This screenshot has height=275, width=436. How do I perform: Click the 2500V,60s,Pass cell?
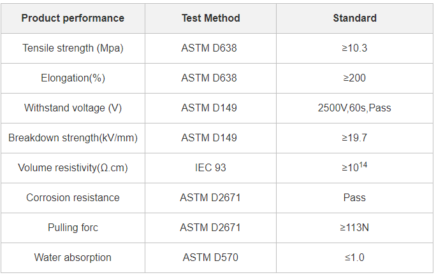point(354,108)
